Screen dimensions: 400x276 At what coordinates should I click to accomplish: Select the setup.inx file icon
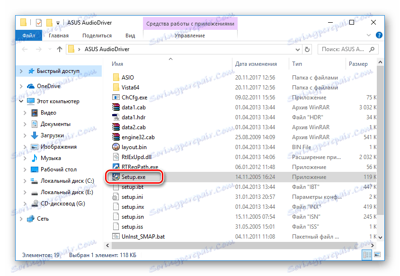pos(116,207)
